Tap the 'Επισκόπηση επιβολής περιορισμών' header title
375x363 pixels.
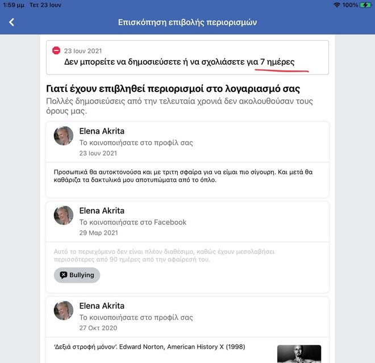pos(188,22)
